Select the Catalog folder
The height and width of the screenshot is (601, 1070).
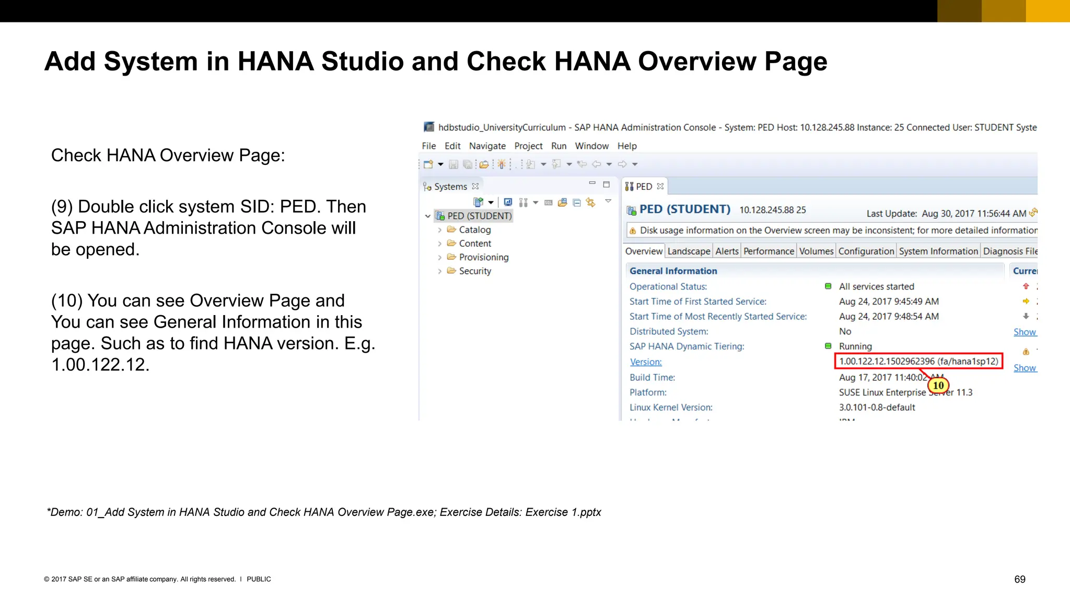coord(469,230)
